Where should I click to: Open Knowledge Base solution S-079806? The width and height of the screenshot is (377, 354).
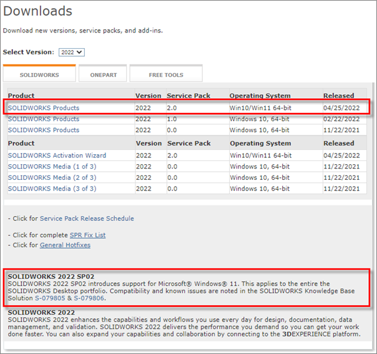(89, 298)
